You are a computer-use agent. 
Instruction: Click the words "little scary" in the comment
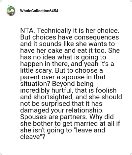click(x=36, y=70)
